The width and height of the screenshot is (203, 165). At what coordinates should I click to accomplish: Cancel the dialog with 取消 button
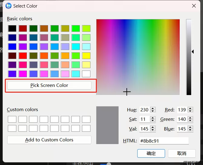(x=182, y=153)
